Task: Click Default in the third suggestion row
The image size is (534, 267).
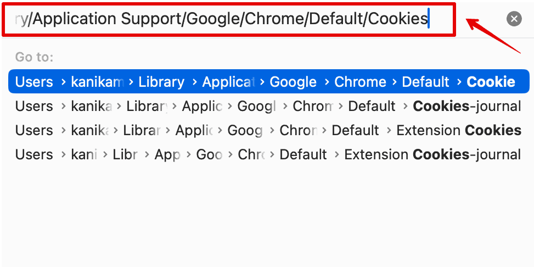Action: point(355,130)
